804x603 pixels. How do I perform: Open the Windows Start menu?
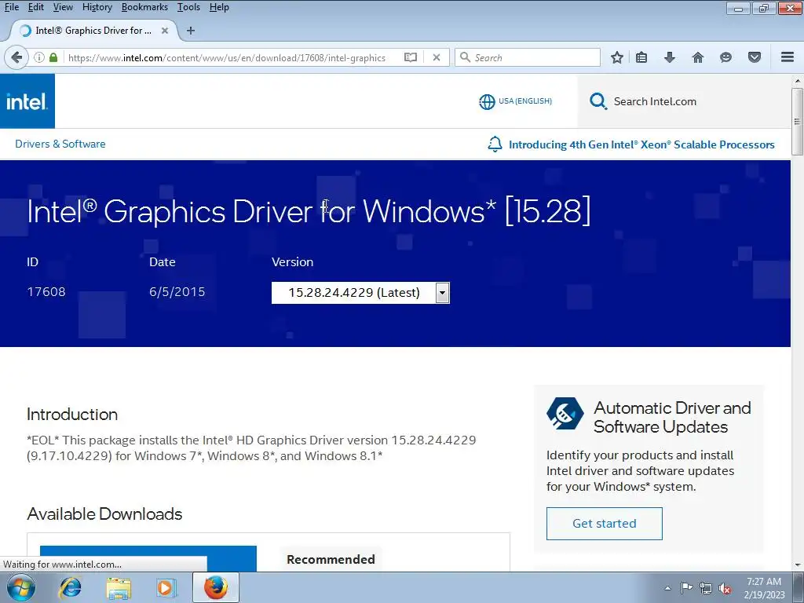[21, 587]
